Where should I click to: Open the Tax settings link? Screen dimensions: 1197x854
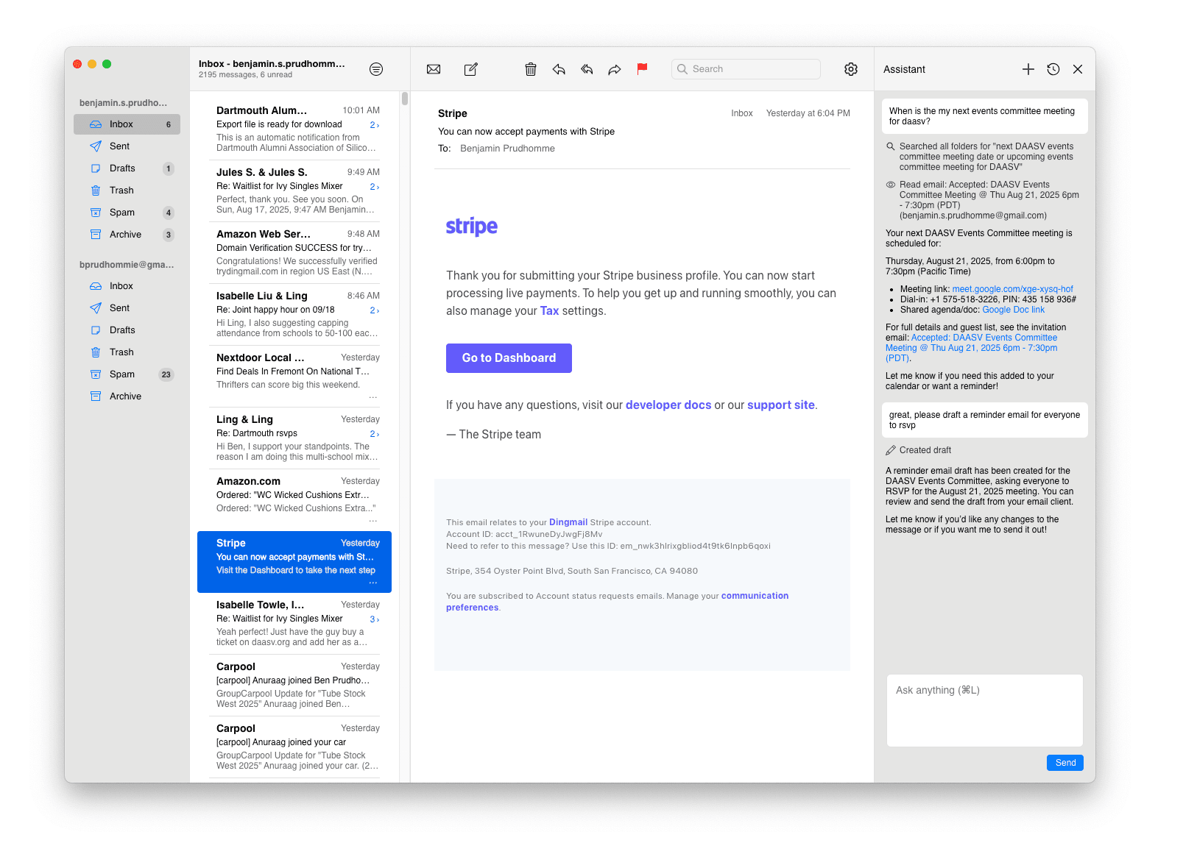click(x=549, y=311)
